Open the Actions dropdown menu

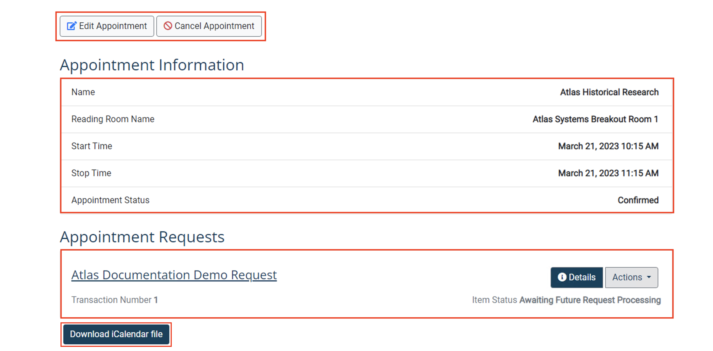pyautogui.click(x=631, y=277)
